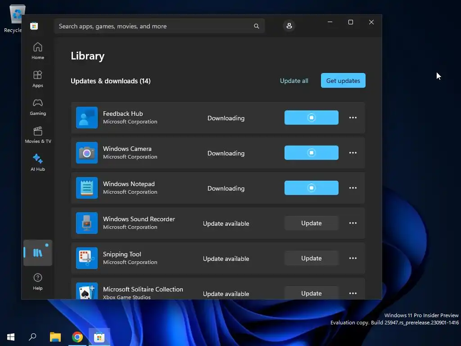
Task: Click the Microsoft Store logo icon
Action: (x=34, y=26)
